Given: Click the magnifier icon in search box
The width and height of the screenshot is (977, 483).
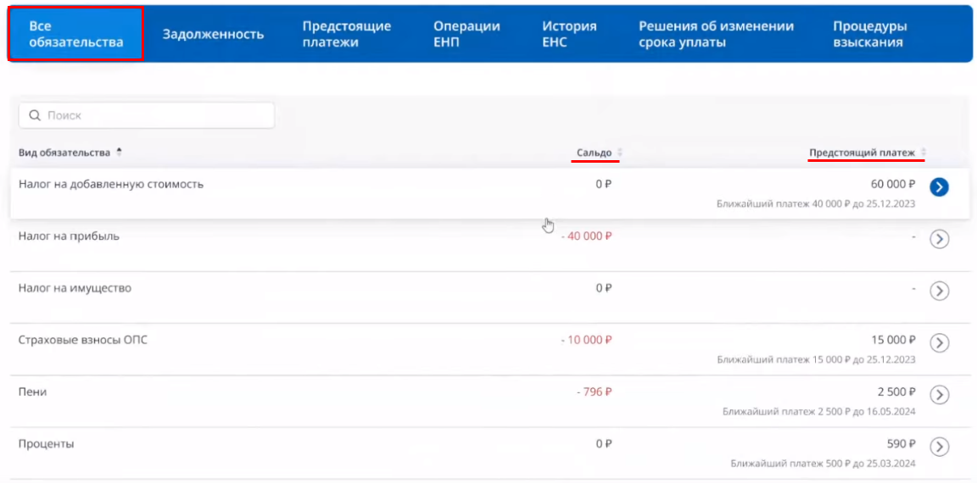Looking at the screenshot, I should coord(35,115).
